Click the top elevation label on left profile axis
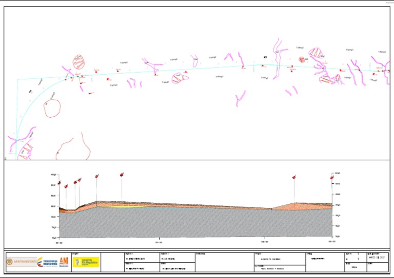Screen dimensions: 394x278 (53, 175)
